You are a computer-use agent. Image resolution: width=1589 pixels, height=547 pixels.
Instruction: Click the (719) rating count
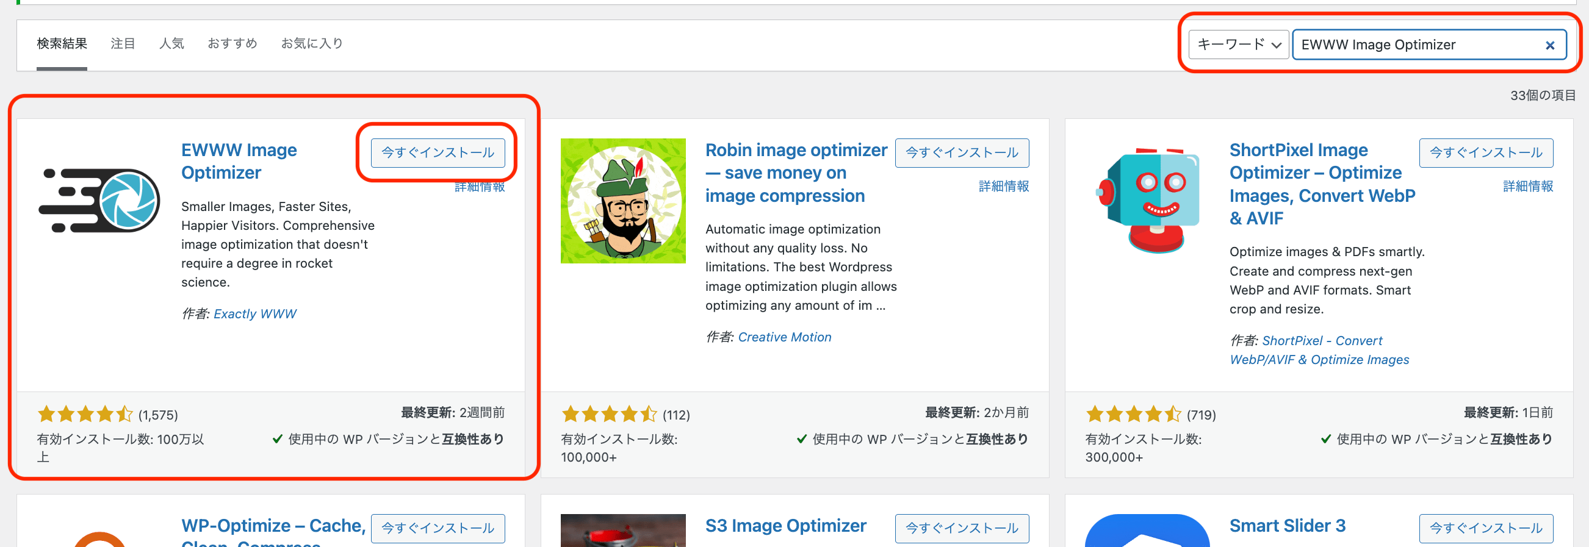tap(1201, 415)
